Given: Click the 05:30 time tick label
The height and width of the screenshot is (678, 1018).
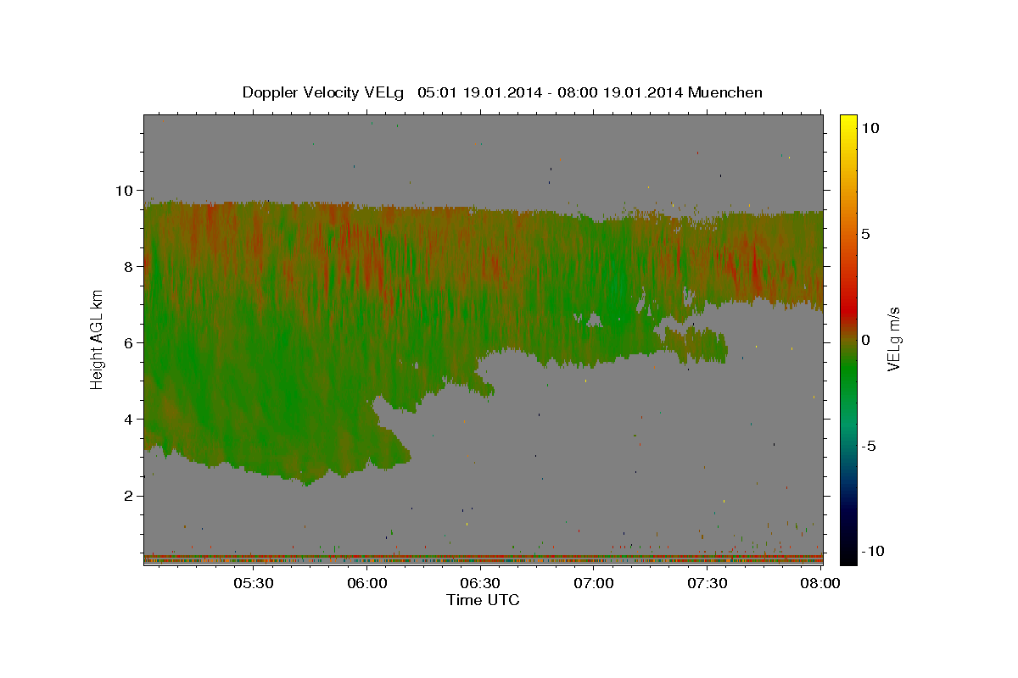Looking at the screenshot, I should pyautogui.click(x=254, y=583).
